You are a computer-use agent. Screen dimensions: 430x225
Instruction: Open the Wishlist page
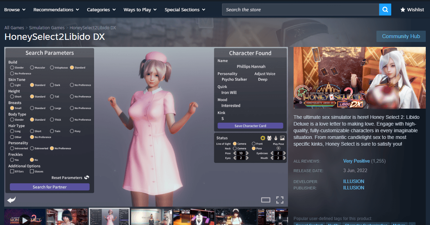[412, 10]
